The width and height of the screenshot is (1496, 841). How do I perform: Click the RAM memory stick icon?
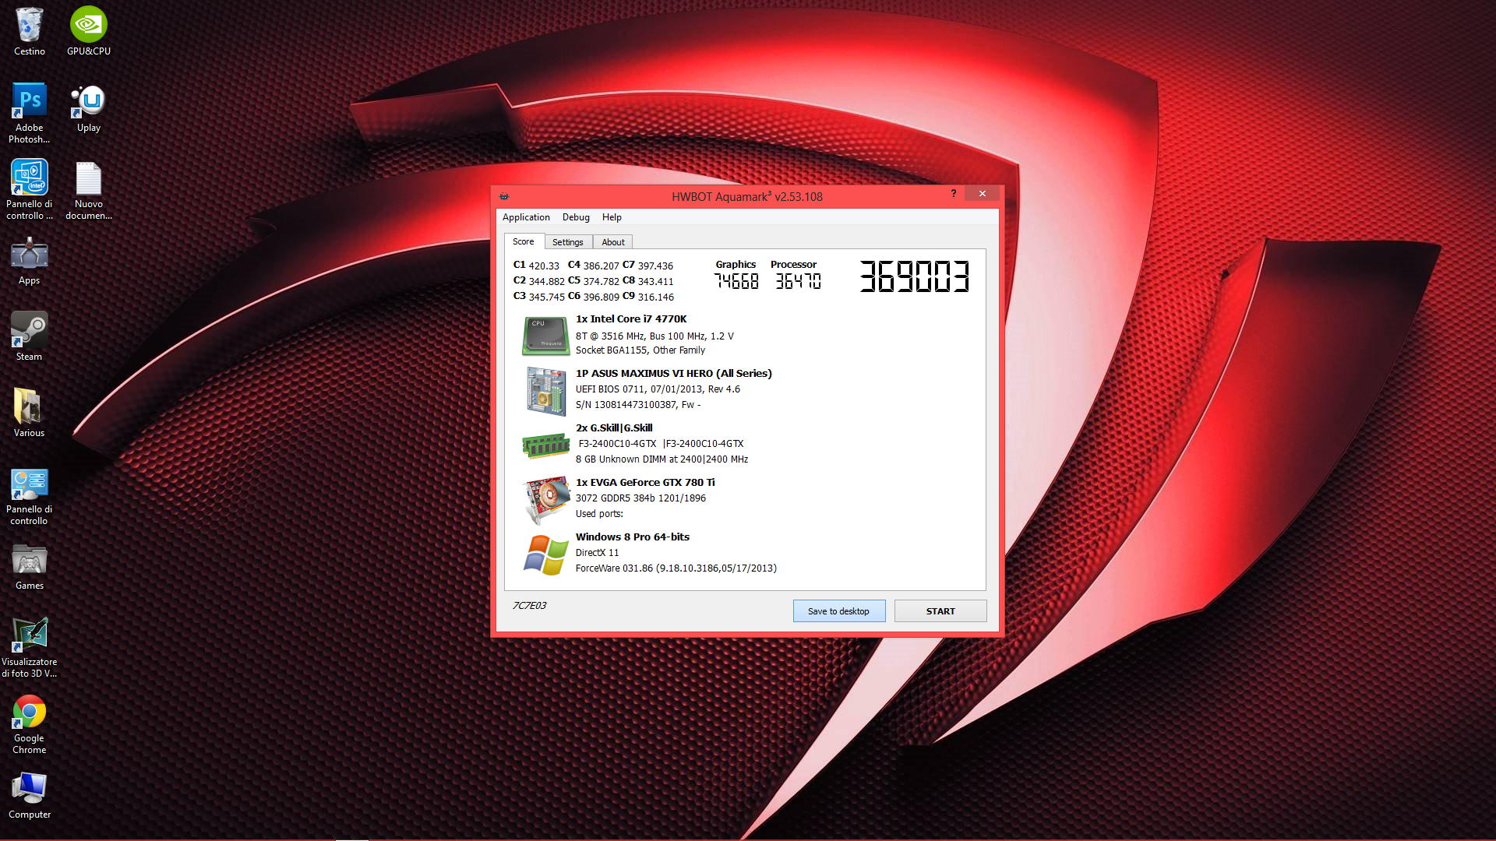click(x=545, y=445)
